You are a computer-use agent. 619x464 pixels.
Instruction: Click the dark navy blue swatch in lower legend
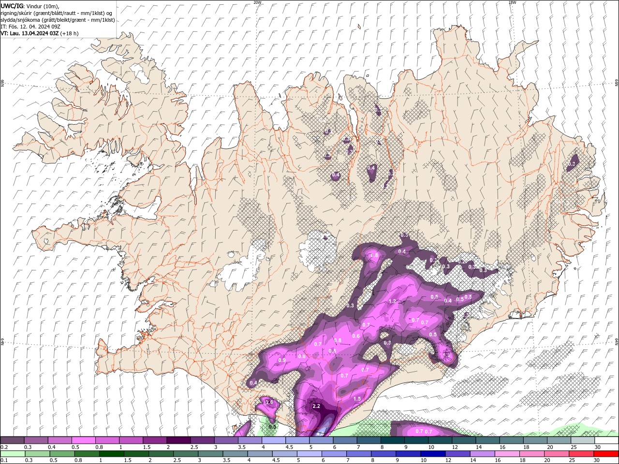[x=432, y=454]
